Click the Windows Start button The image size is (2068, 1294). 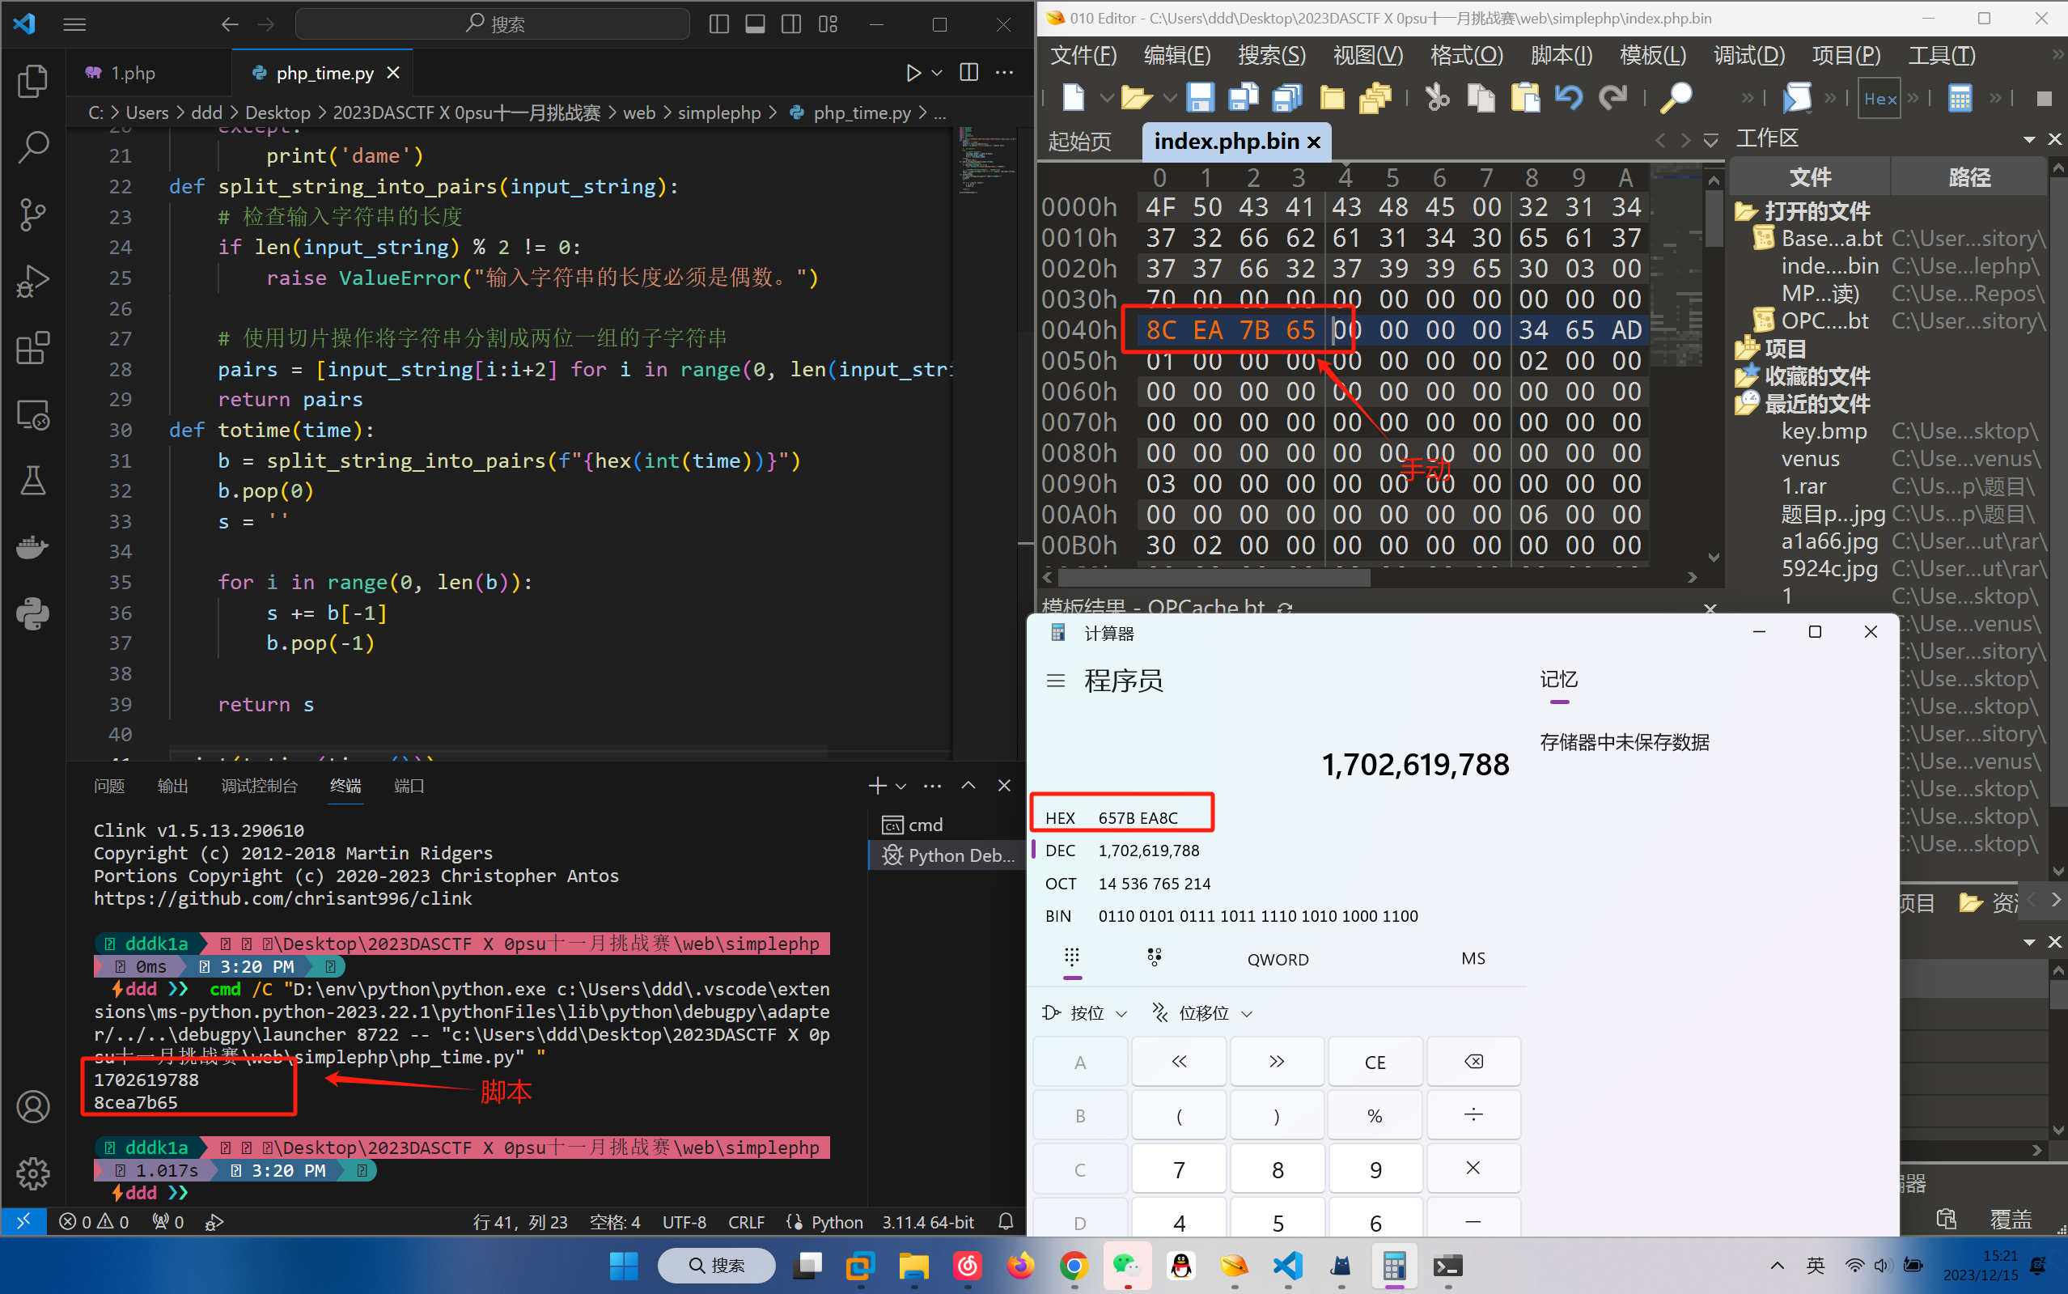click(624, 1266)
